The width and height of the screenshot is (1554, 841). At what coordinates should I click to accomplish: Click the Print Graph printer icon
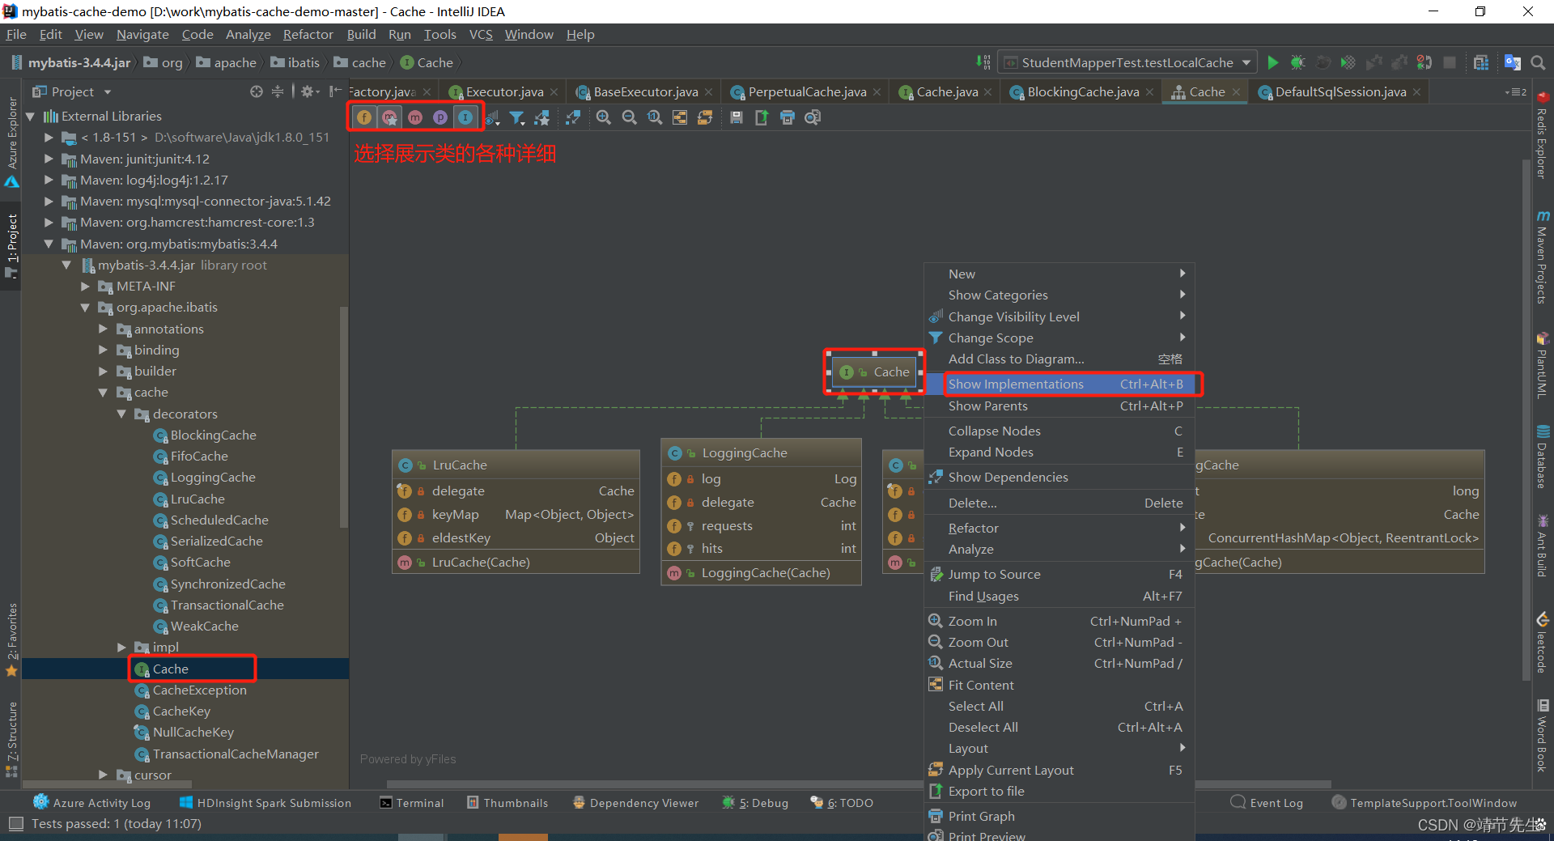tap(788, 117)
